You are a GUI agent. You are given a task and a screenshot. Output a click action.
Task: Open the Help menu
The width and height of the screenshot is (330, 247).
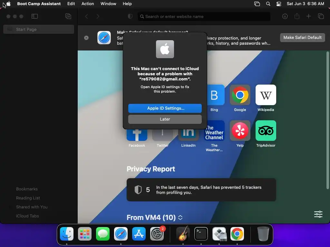click(127, 4)
